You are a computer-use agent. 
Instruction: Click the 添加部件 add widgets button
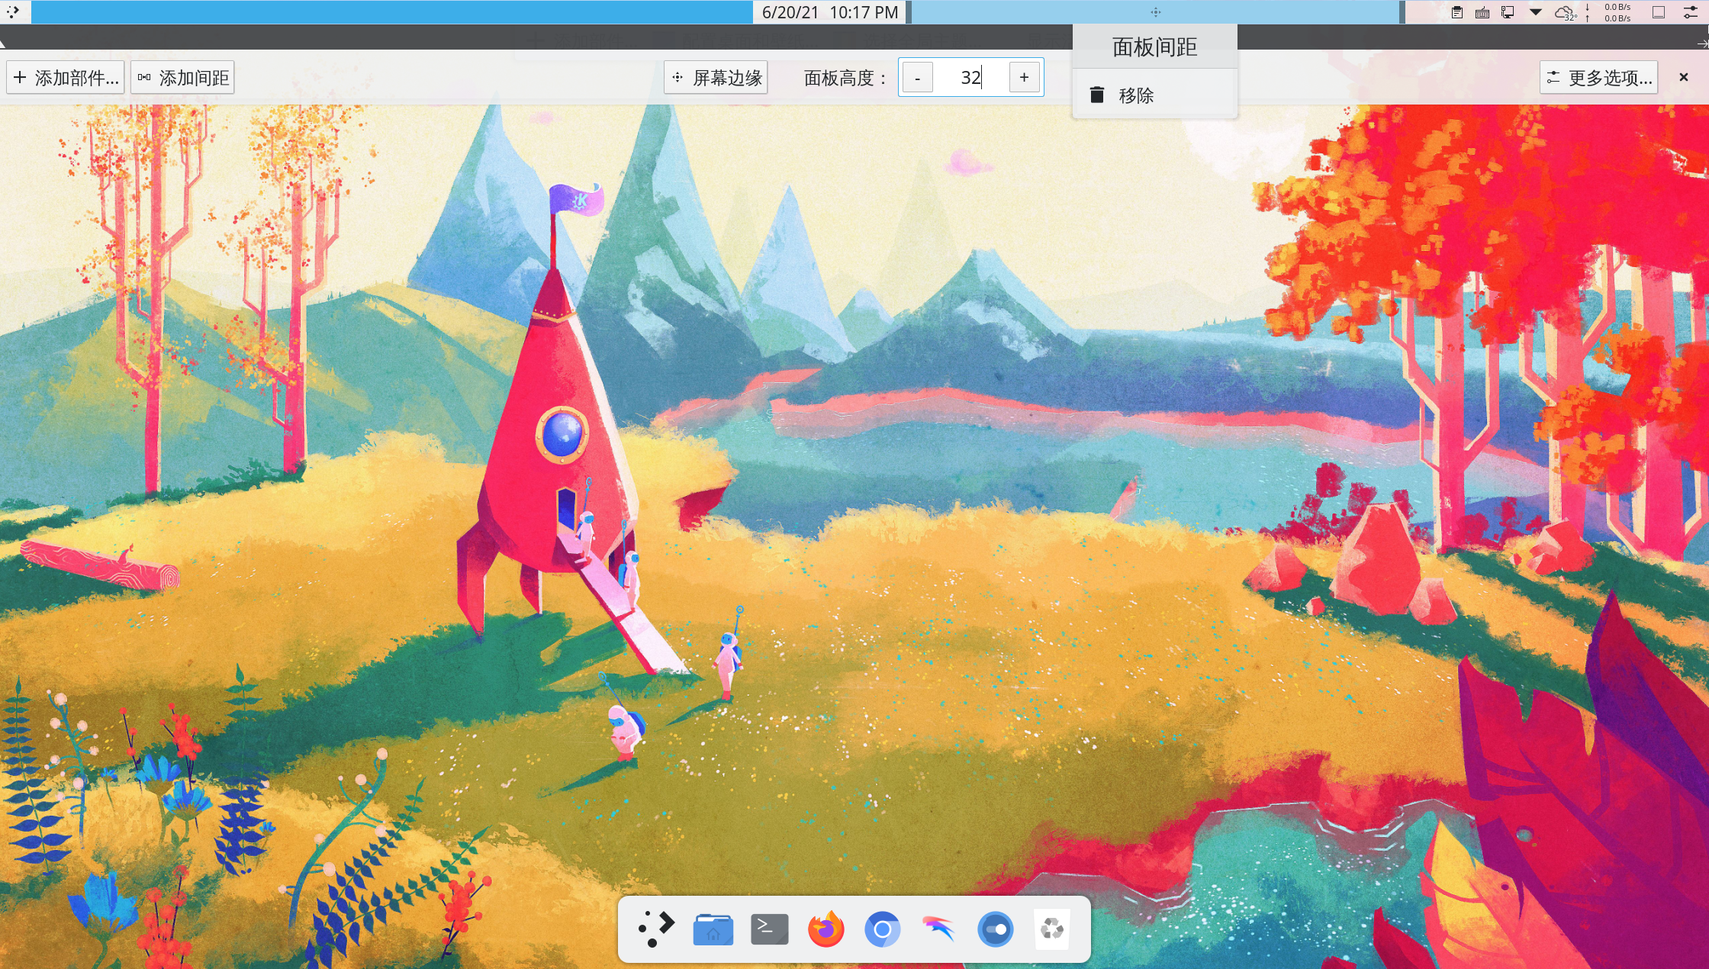pyautogui.click(x=66, y=77)
